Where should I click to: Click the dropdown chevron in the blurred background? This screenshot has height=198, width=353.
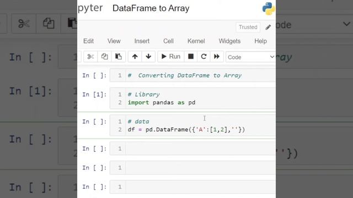click(346, 24)
